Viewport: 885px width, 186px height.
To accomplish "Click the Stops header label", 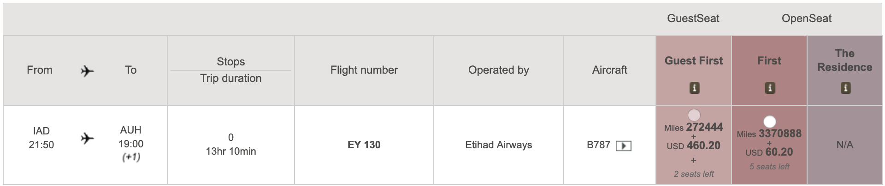I will (x=231, y=62).
